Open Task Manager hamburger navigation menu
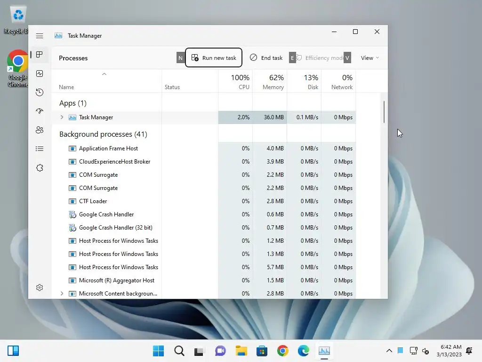 40,36
